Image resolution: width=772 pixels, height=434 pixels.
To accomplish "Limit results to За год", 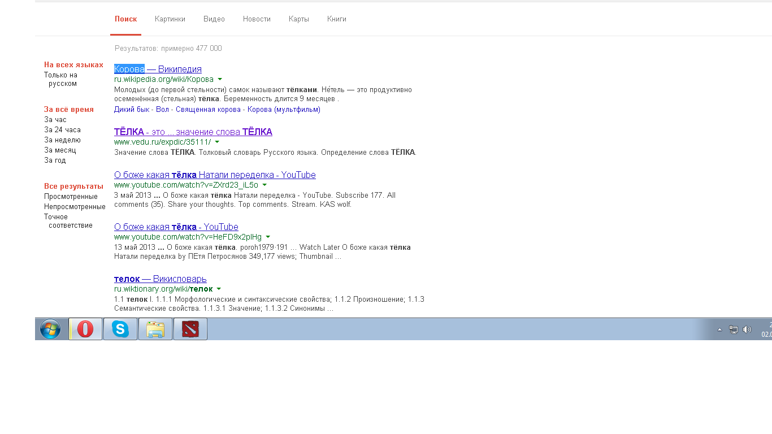I will (55, 160).
